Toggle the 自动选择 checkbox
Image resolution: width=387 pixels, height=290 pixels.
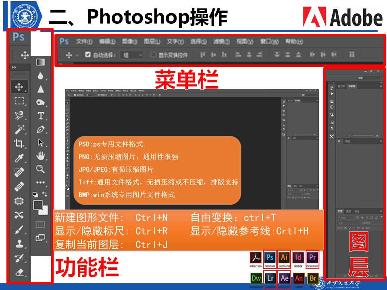[x=88, y=55]
